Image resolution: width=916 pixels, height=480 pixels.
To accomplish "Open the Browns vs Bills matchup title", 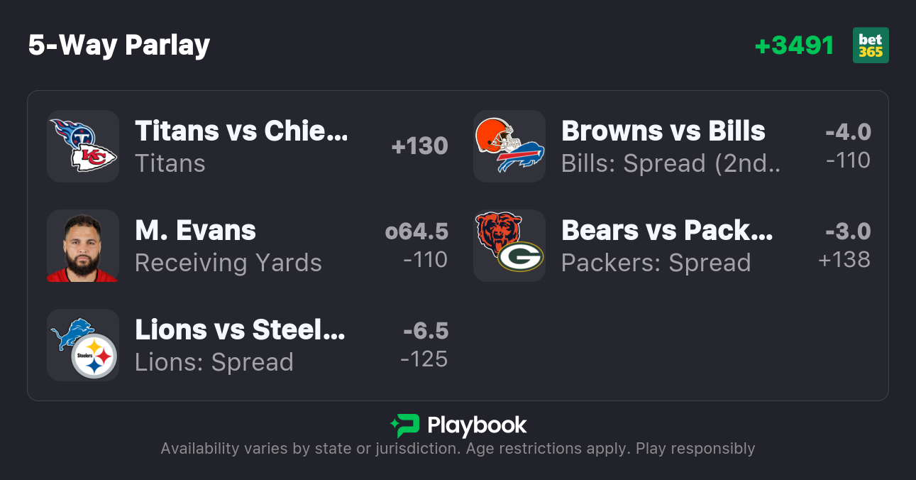I will 663,131.
